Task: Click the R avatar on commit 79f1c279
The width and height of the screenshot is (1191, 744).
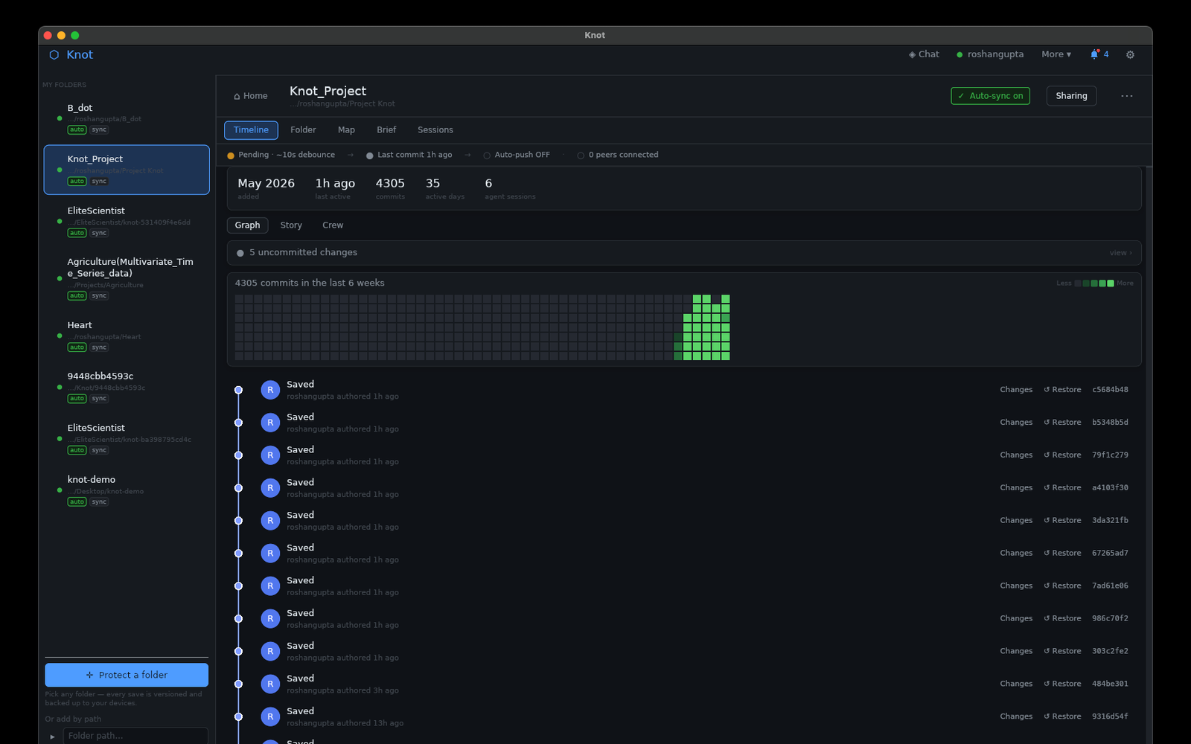Action: pos(270,455)
